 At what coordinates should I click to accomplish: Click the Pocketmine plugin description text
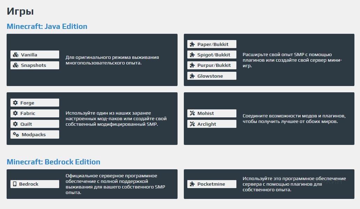[x=294, y=184]
